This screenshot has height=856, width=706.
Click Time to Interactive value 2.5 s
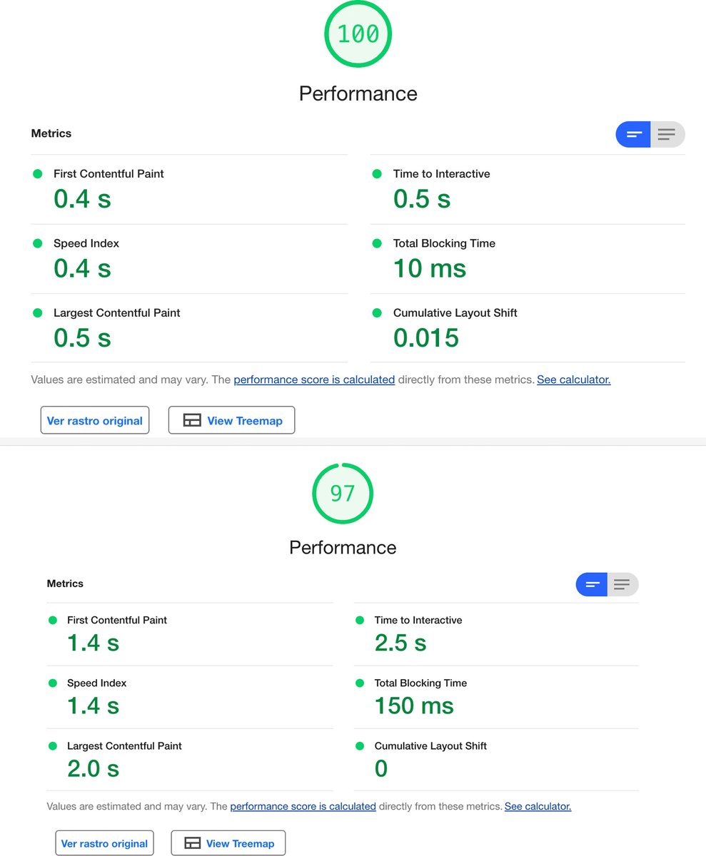coord(400,643)
